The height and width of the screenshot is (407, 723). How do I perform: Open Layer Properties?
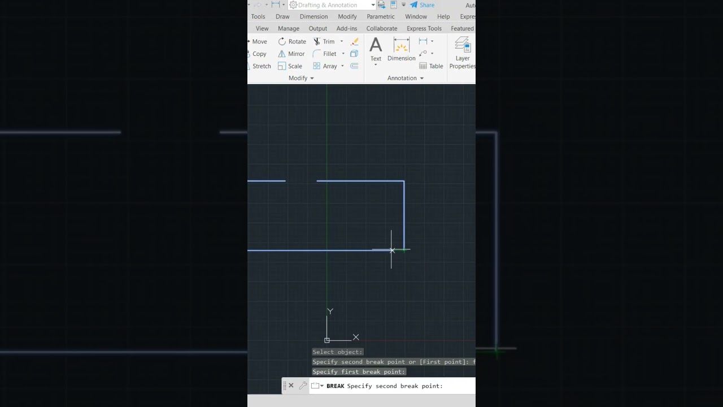pos(462,53)
